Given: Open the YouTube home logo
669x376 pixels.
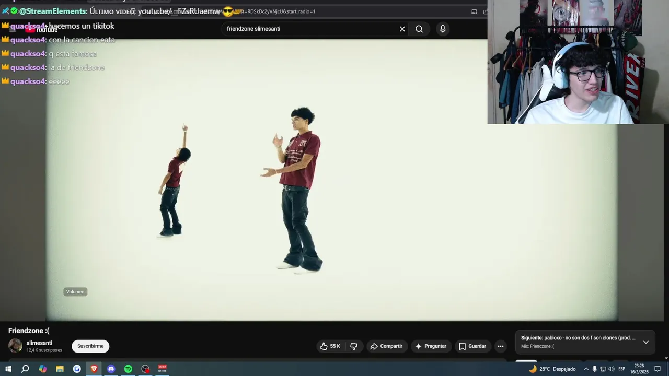Looking at the screenshot, I should (x=41, y=29).
